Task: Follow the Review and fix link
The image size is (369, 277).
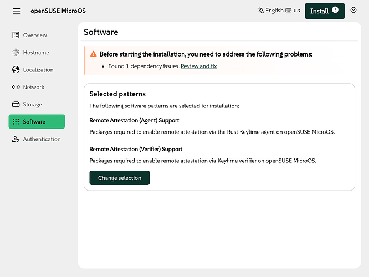Action: click(x=198, y=66)
